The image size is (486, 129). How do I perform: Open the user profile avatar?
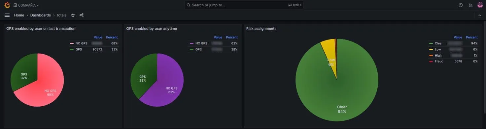pyautogui.click(x=480, y=5)
